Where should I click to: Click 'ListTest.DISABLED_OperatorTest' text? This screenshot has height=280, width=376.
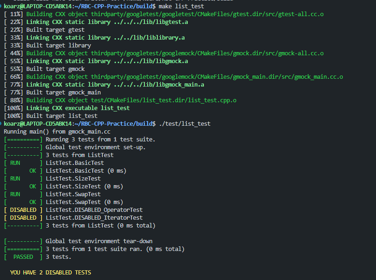tap(94, 210)
